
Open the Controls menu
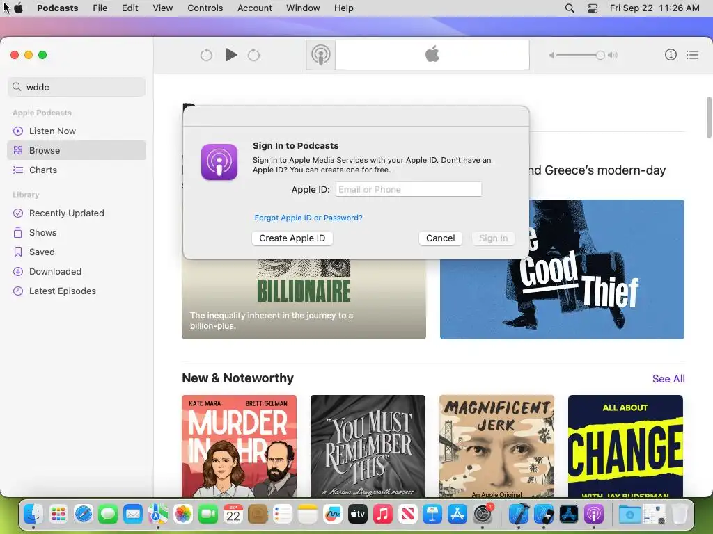click(205, 8)
